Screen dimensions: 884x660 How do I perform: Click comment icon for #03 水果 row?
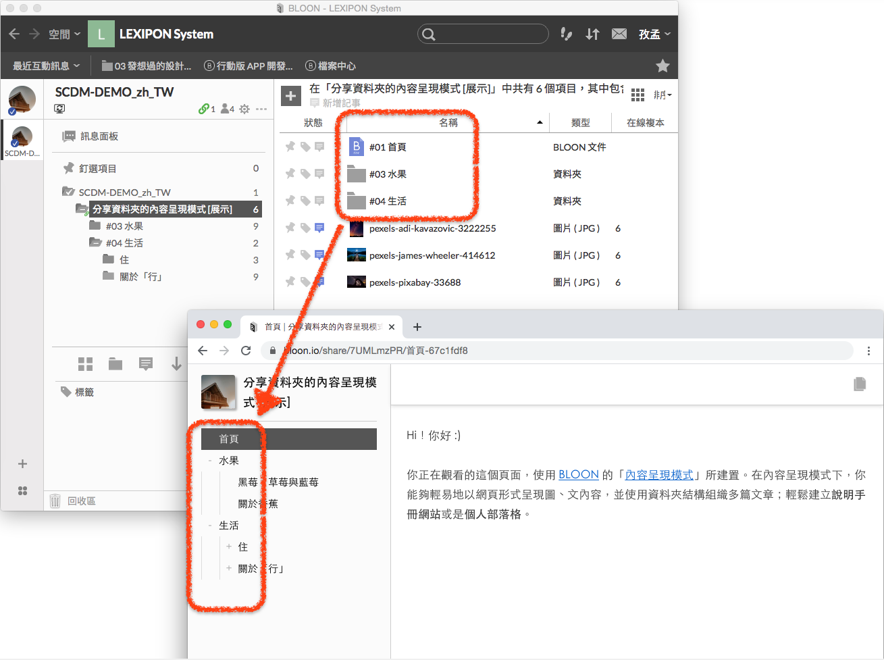(319, 174)
